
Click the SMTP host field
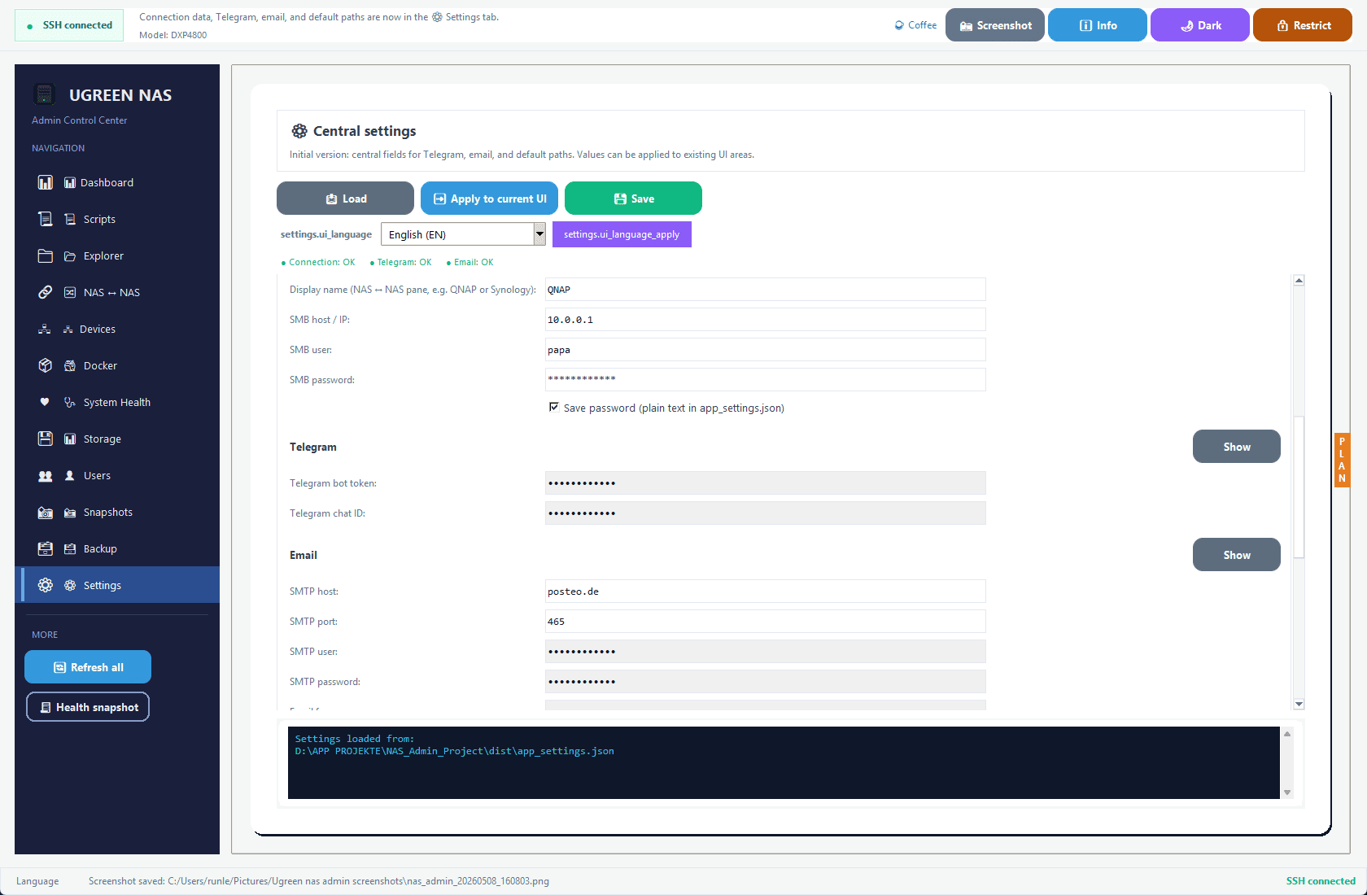(766, 592)
